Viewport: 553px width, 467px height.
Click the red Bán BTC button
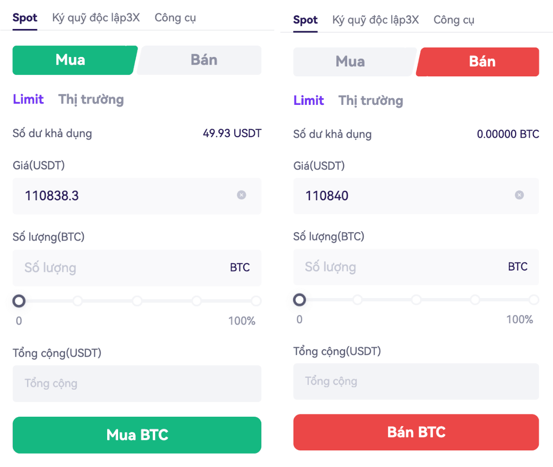(416, 432)
